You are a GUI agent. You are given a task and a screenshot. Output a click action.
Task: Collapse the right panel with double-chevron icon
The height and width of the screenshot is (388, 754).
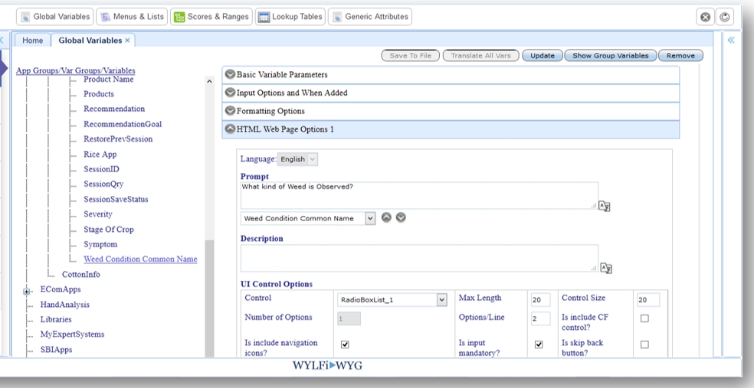(x=730, y=41)
